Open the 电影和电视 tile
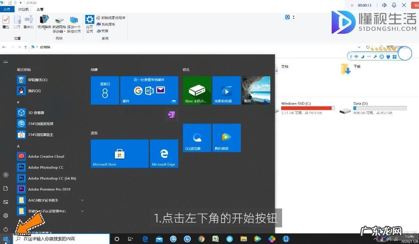Viewport: 419px width, 244px height. point(226,90)
